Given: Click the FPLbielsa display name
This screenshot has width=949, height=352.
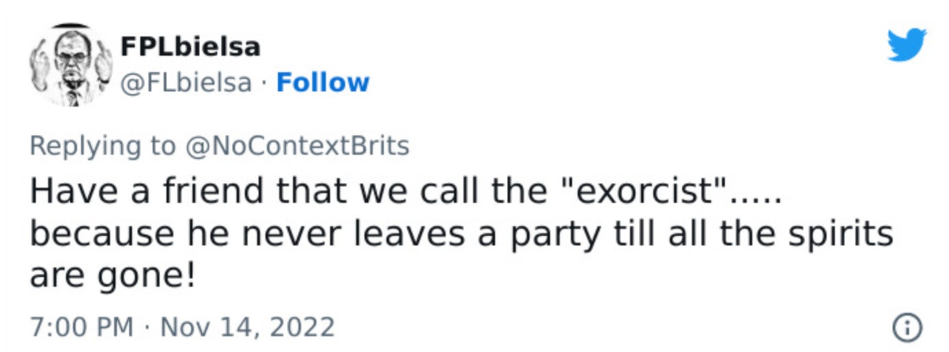Looking at the screenshot, I should click(x=190, y=47).
